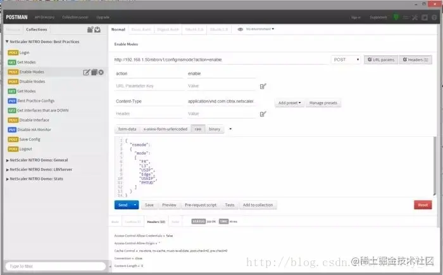443x275 pixels.
Task: Toggle the URL params button
Action: click(x=381, y=60)
